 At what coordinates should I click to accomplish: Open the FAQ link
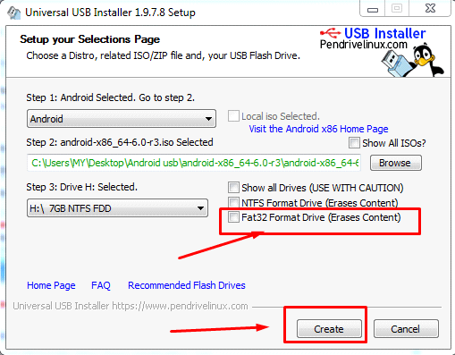101,285
